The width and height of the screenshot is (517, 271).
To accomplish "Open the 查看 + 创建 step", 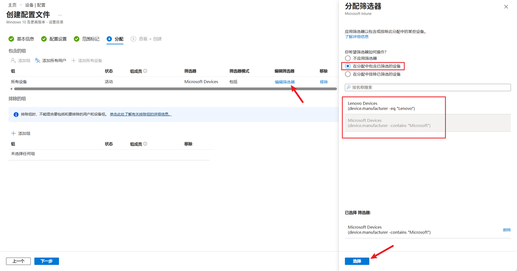I will [x=150, y=39].
